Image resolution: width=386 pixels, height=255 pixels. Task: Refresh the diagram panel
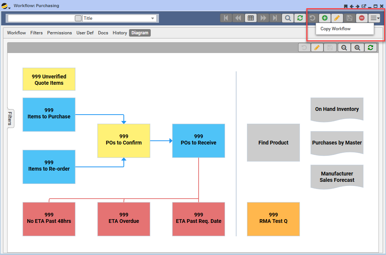[370, 47]
